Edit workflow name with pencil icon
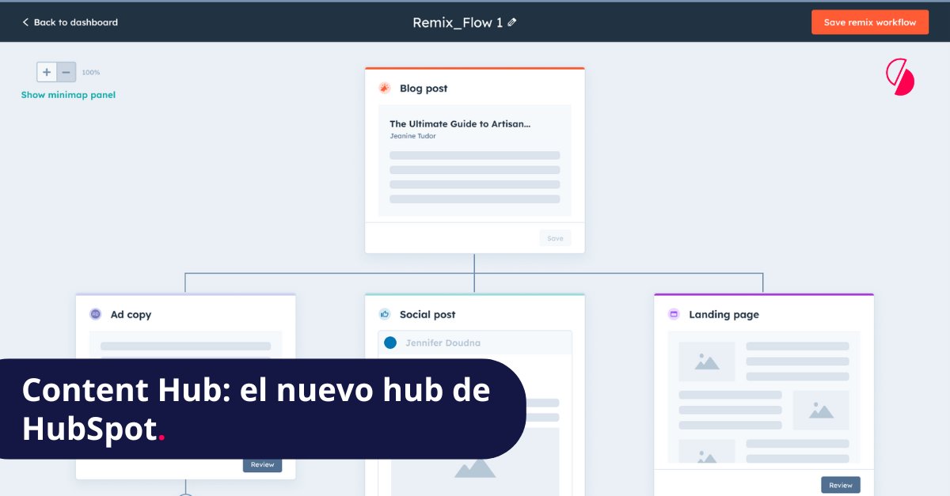Image resolution: width=950 pixels, height=496 pixels. tap(512, 22)
